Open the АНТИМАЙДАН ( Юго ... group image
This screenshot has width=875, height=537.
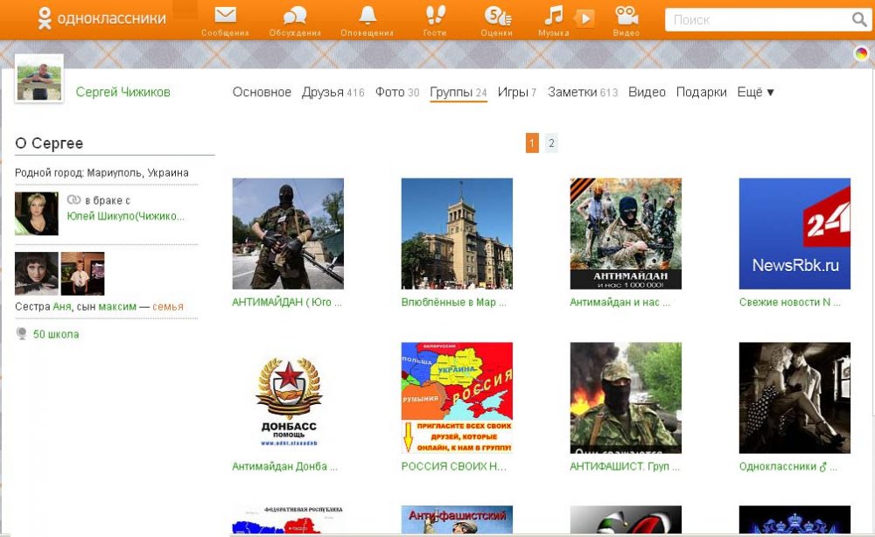pos(288,234)
